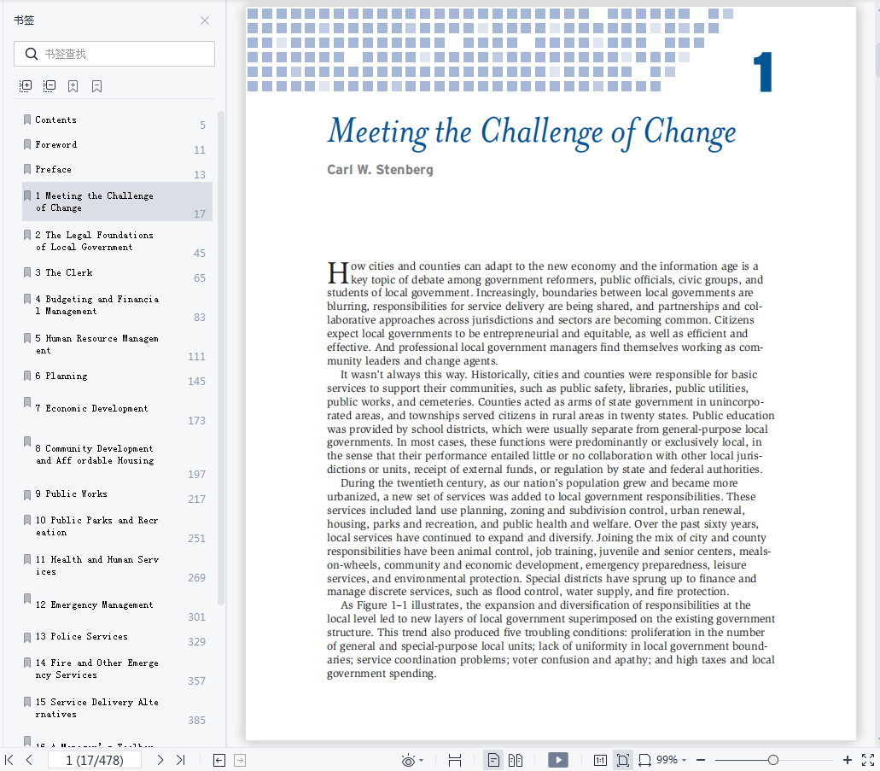Click the page number box showing 1 (17/478)

click(94, 761)
